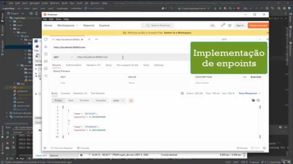Click Bulk Edit in params table
Viewport: 293px width, 164px height.
click(x=256, y=77)
